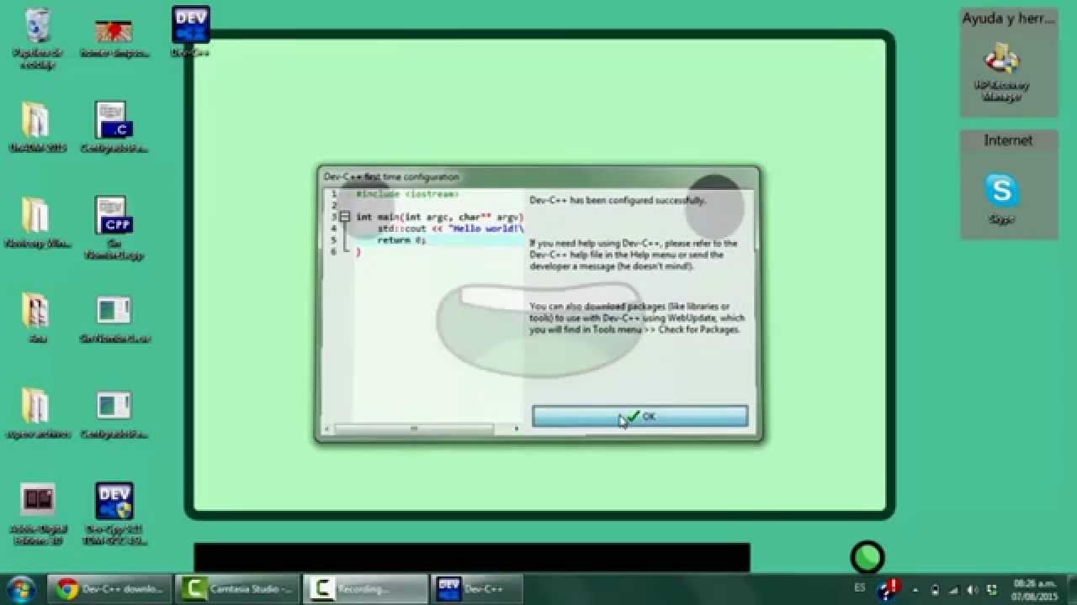
Task: Select the Dev-C++ shortcut on the desktop
Action: (x=190, y=32)
